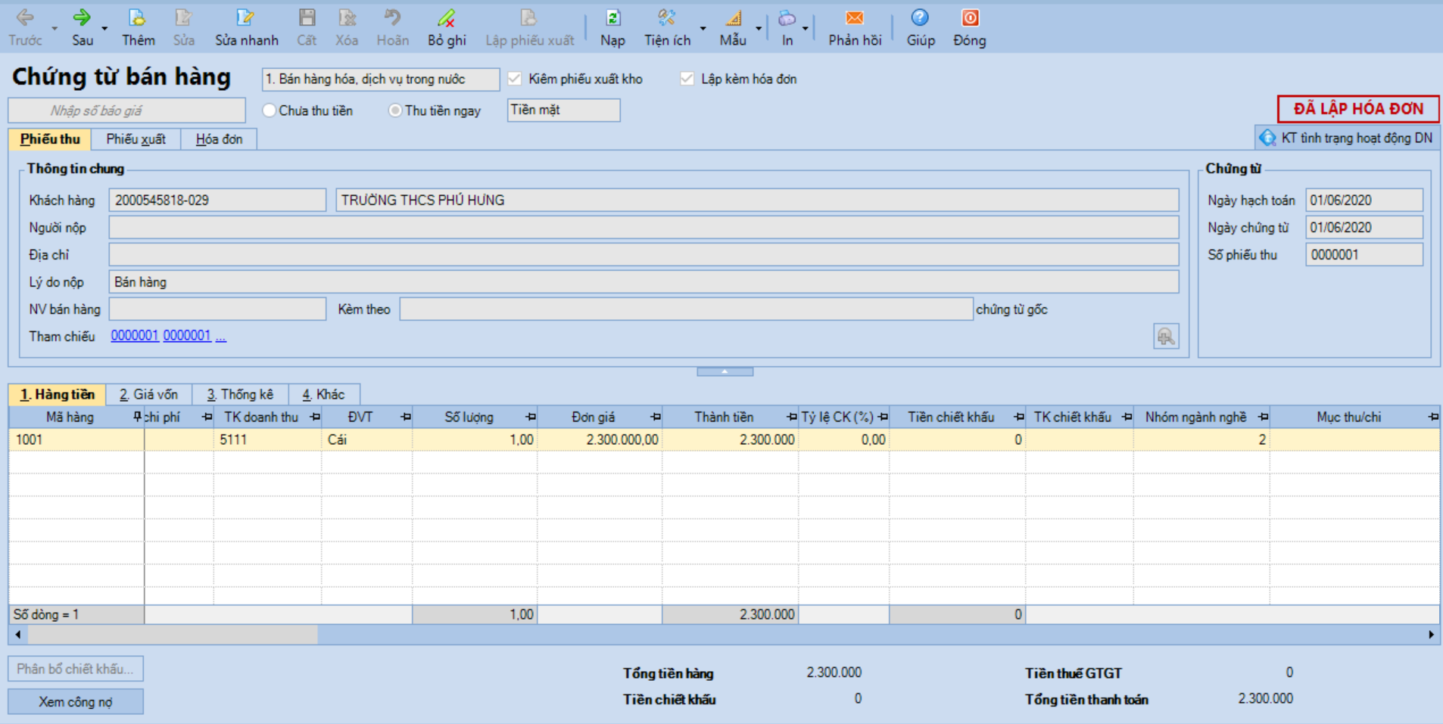Click the reference search icon beside Tham chiếu

pos(1166,337)
